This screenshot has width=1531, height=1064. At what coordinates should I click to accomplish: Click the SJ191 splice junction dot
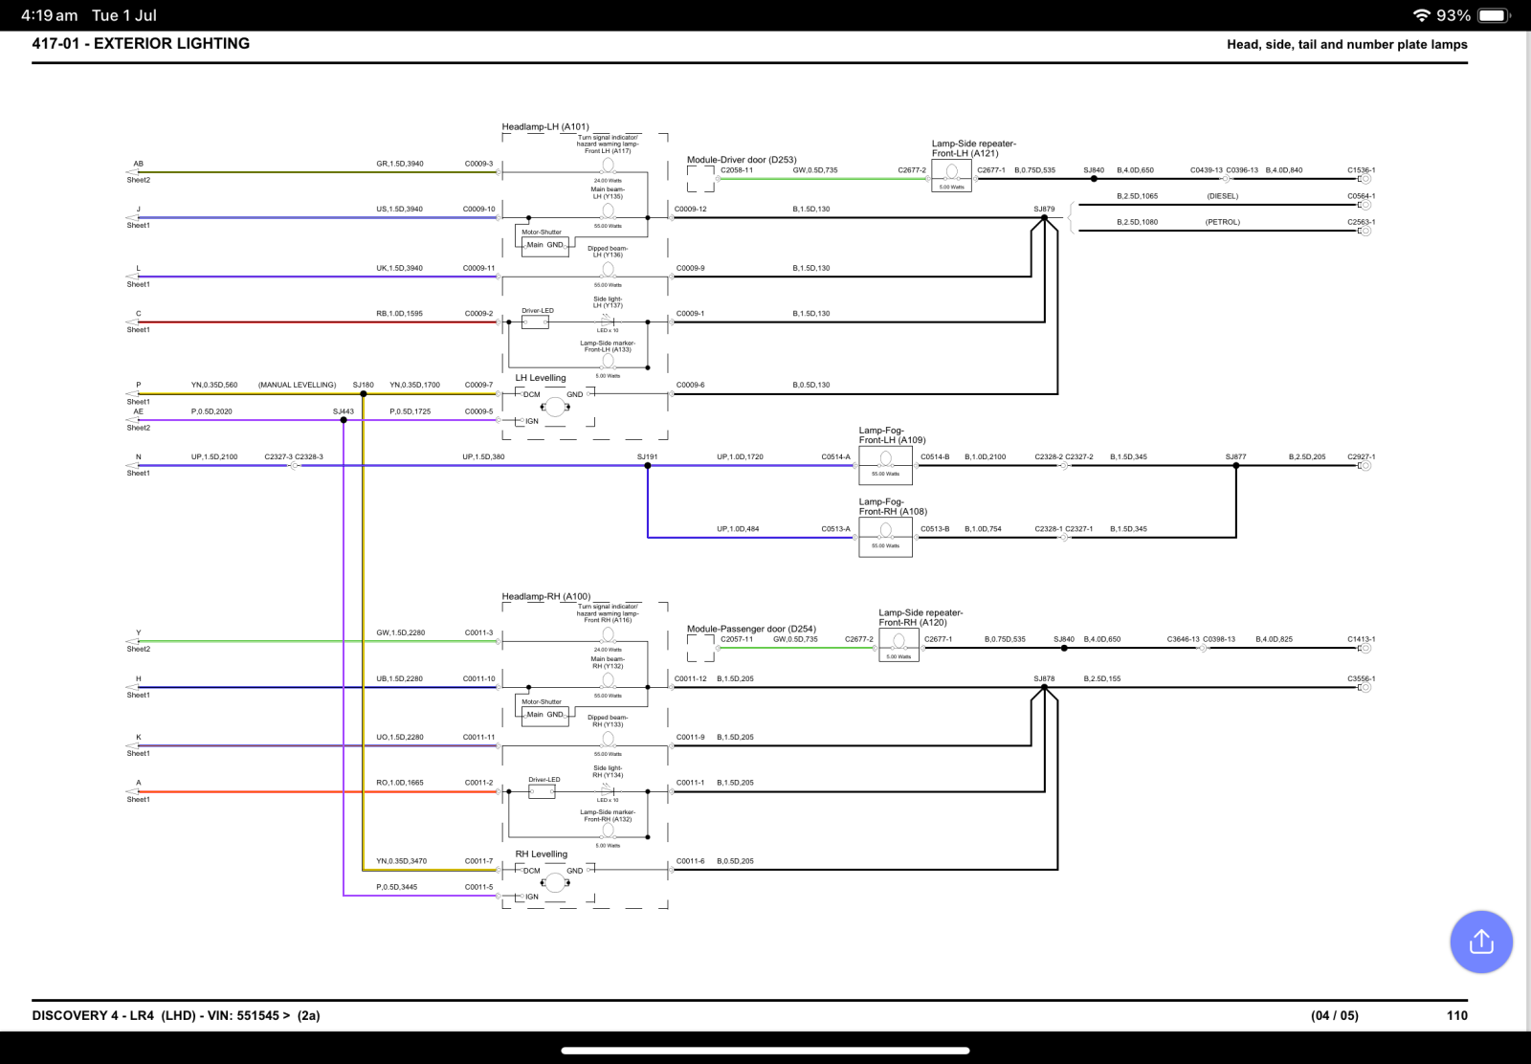click(x=648, y=465)
